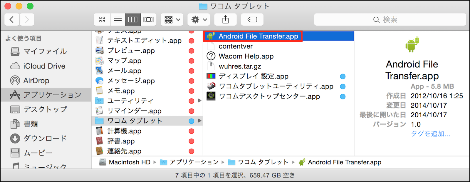
Task: Click the ワコムデスクトップセンター.app icon
Action: point(211,96)
